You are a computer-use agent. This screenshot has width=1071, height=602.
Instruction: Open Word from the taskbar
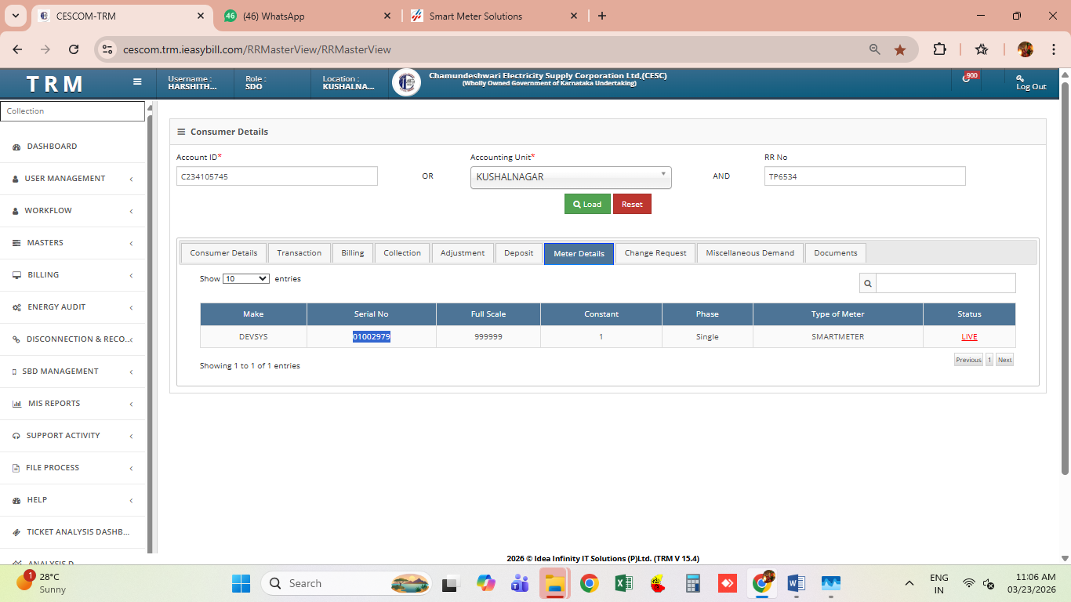click(796, 583)
